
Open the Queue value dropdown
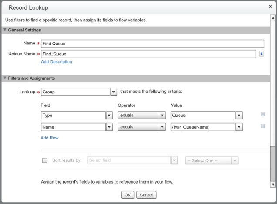(x=239, y=116)
